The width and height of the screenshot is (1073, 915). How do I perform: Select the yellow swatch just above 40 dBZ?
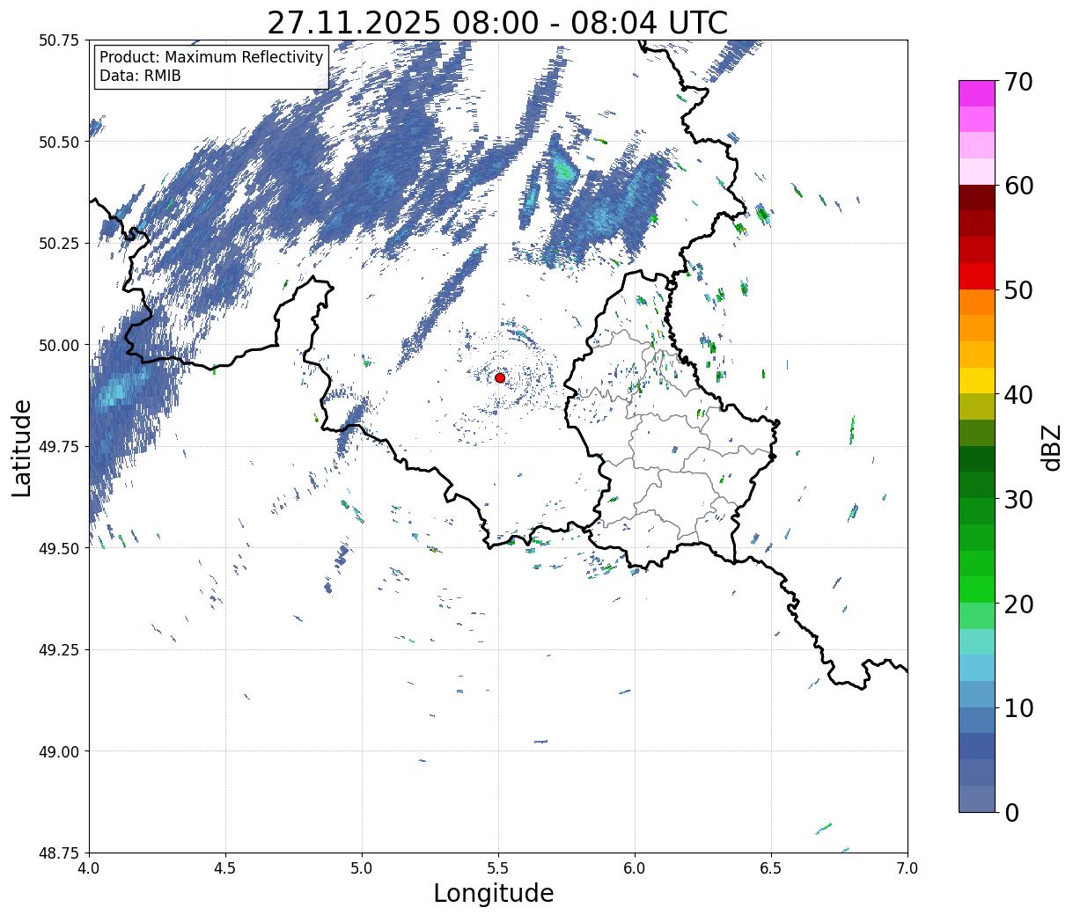click(977, 381)
